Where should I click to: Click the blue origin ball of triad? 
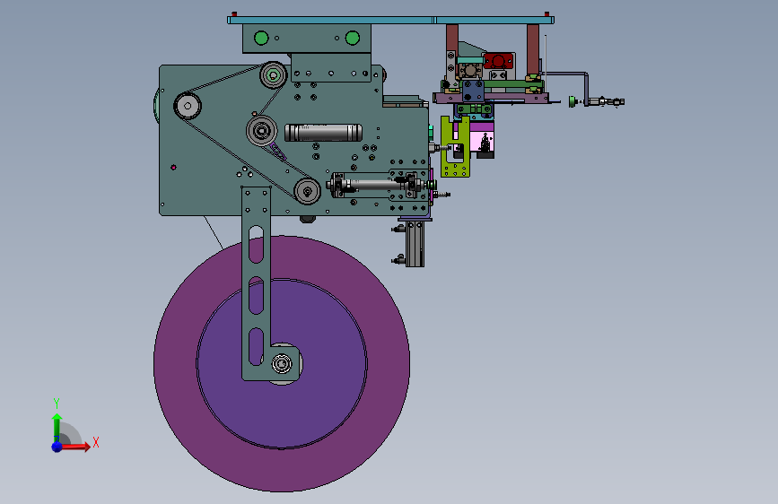click(57, 447)
